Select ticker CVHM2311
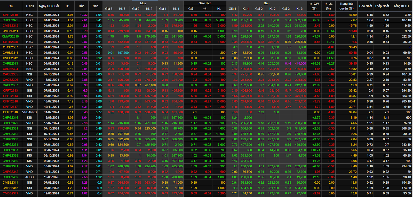This screenshot has height=197, width=413. pos(11,53)
